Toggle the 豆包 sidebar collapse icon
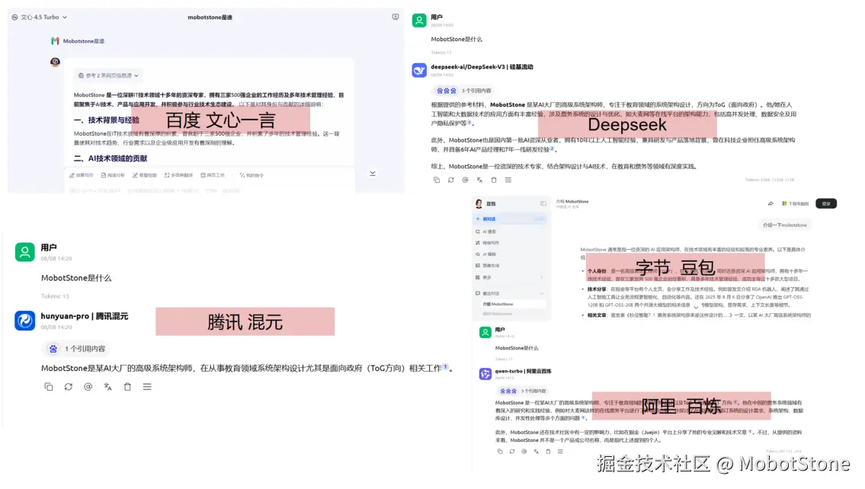 click(x=543, y=203)
